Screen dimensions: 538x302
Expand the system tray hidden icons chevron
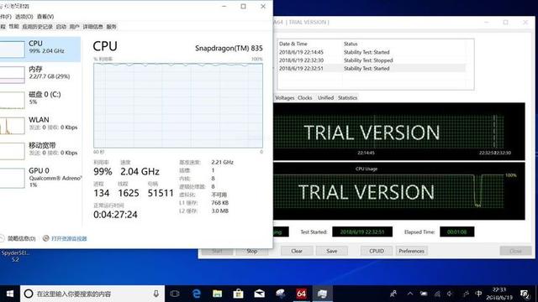[x=410, y=294]
